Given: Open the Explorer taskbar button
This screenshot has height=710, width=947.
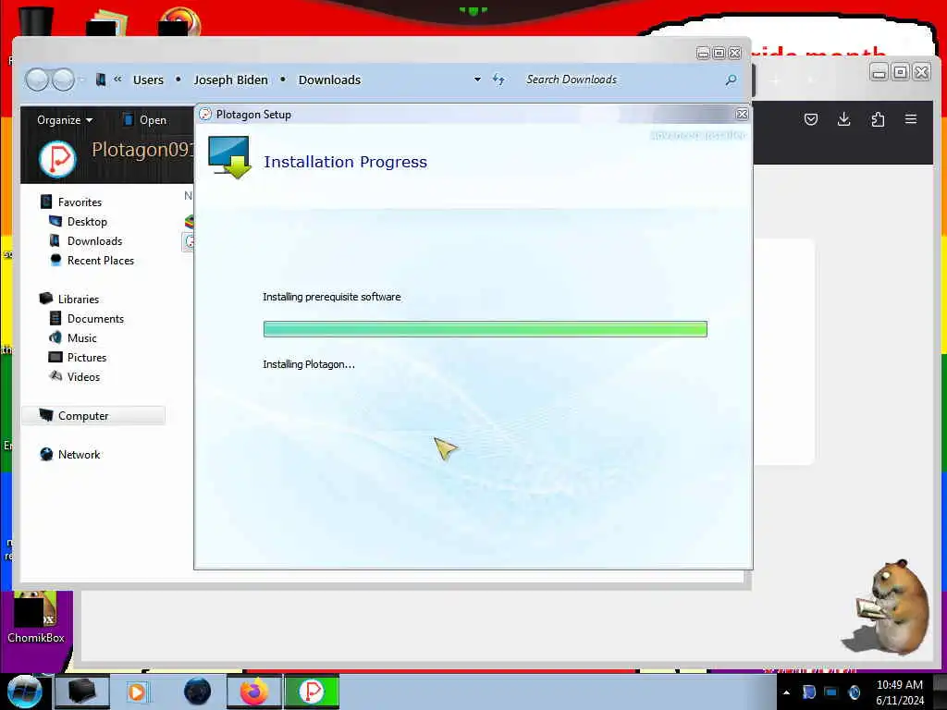Looking at the screenshot, I should [82, 692].
